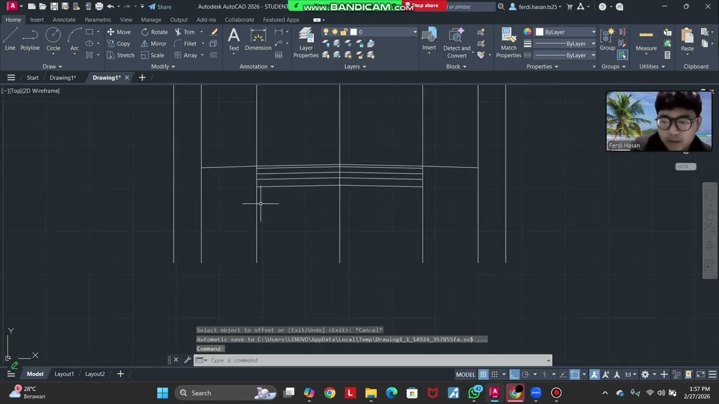Activate the Trim tool
Screen dimensions: 719x404
click(x=184, y=32)
